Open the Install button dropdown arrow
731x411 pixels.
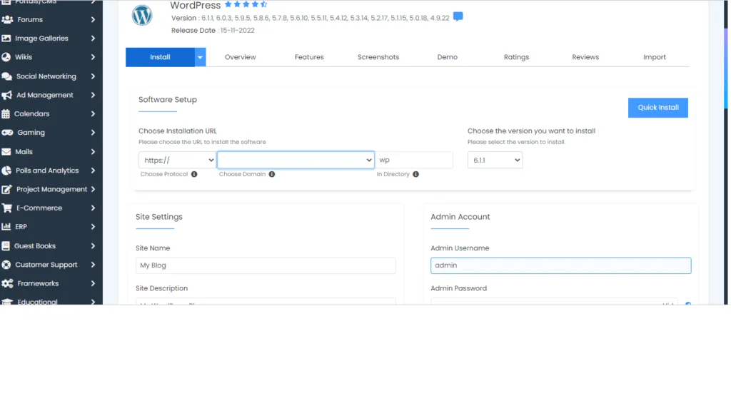pyautogui.click(x=200, y=57)
